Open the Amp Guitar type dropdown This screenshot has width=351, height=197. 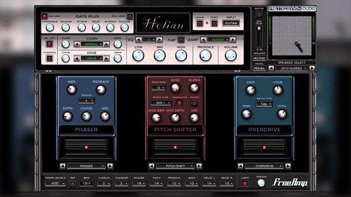click(218, 40)
